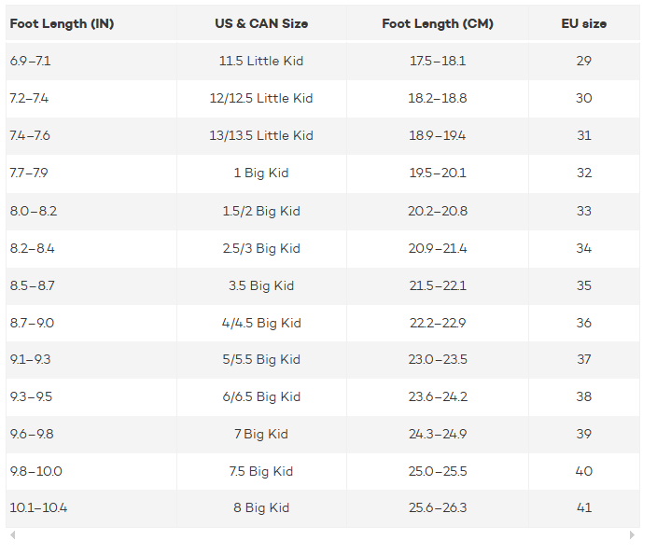The image size is (657, 555).
Task: Select the US & CAN Size column header
Action: point(261,23)
